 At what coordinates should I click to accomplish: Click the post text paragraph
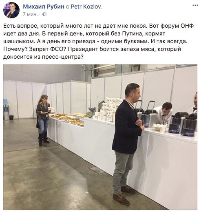[98, 41]
